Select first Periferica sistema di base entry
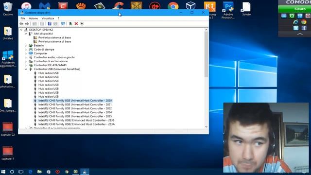Image resolution: width=311 pixels, height=175 pixels. (54, 37)
